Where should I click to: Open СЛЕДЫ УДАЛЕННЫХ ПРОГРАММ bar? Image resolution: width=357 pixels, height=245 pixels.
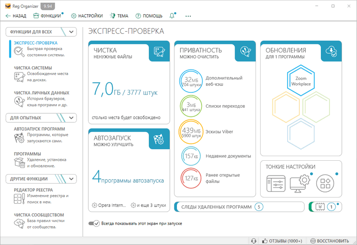[239, 207]
